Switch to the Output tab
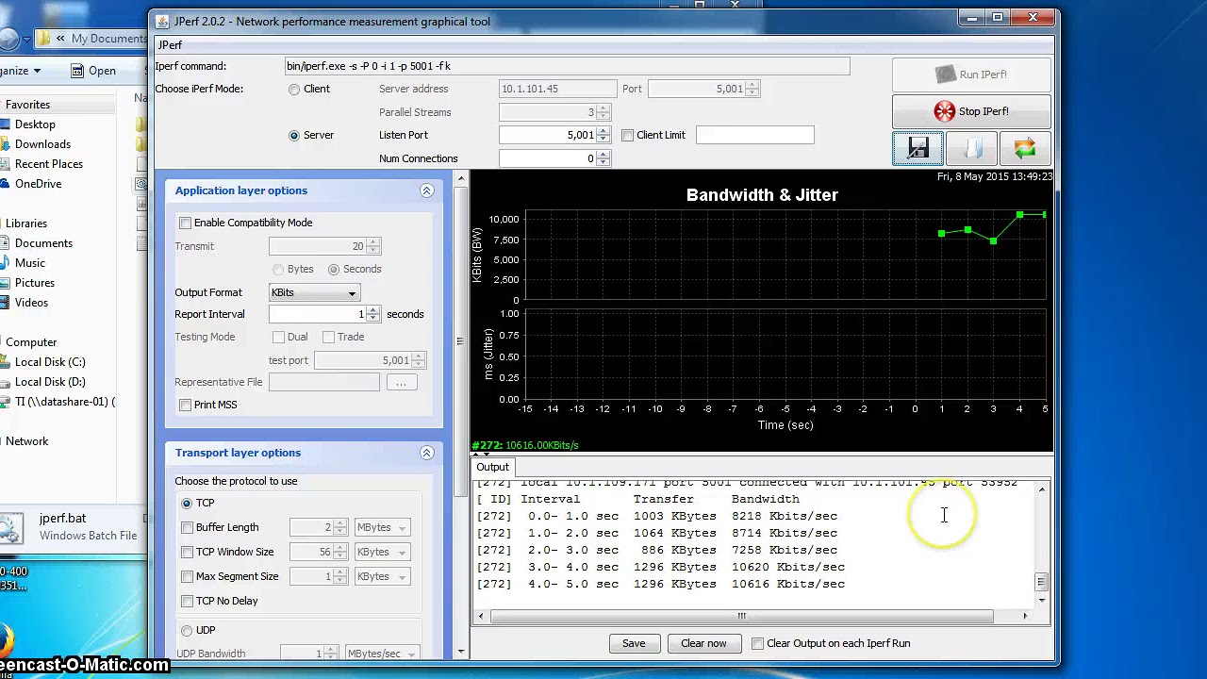This screenshot has width=1207, height=679. 492,467
